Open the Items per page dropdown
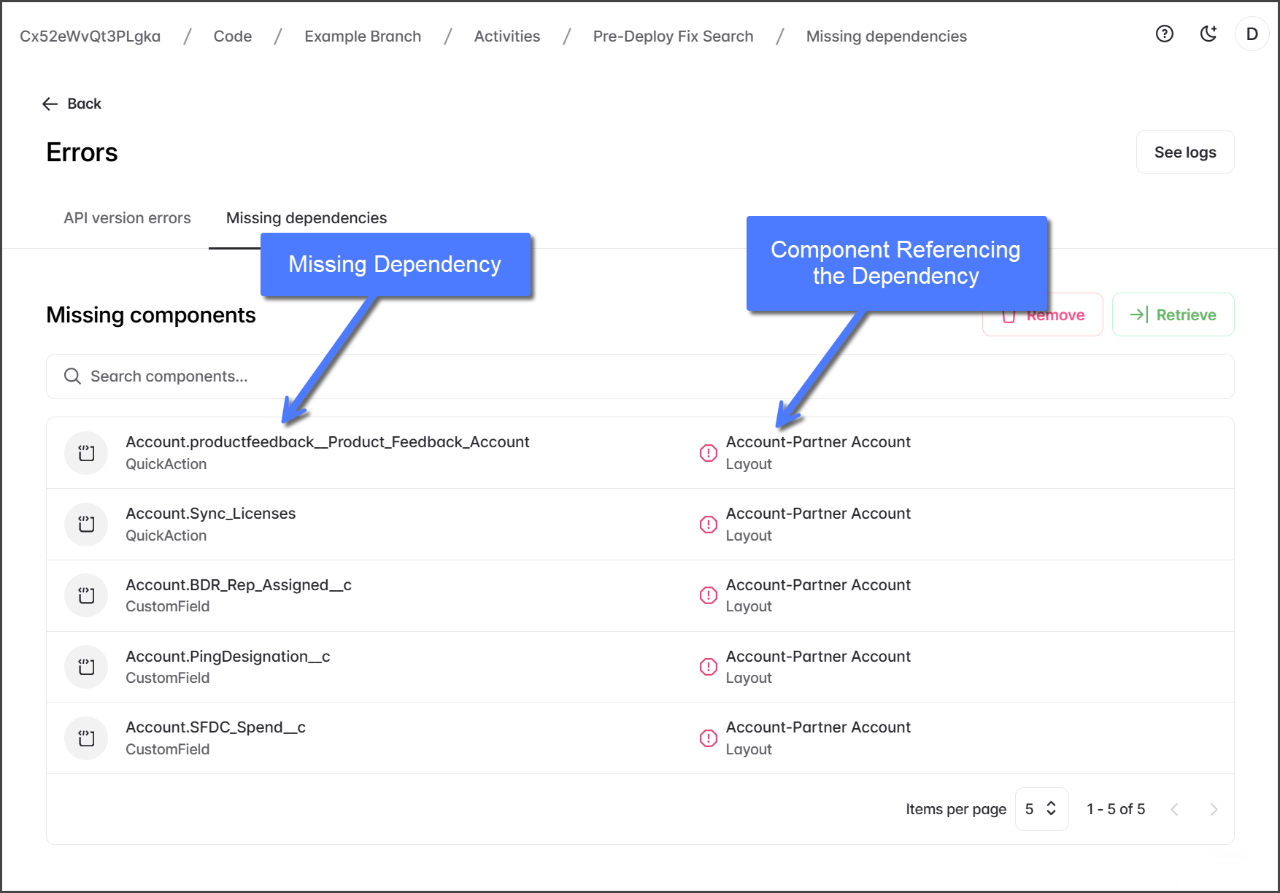The height and width of the screenshot is (893, 1280). tap(1041, 809)
